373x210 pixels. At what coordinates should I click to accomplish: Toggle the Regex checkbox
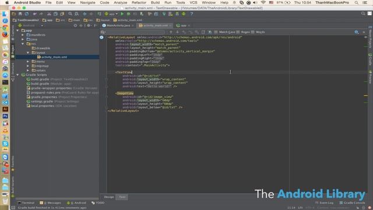[238, 32]
